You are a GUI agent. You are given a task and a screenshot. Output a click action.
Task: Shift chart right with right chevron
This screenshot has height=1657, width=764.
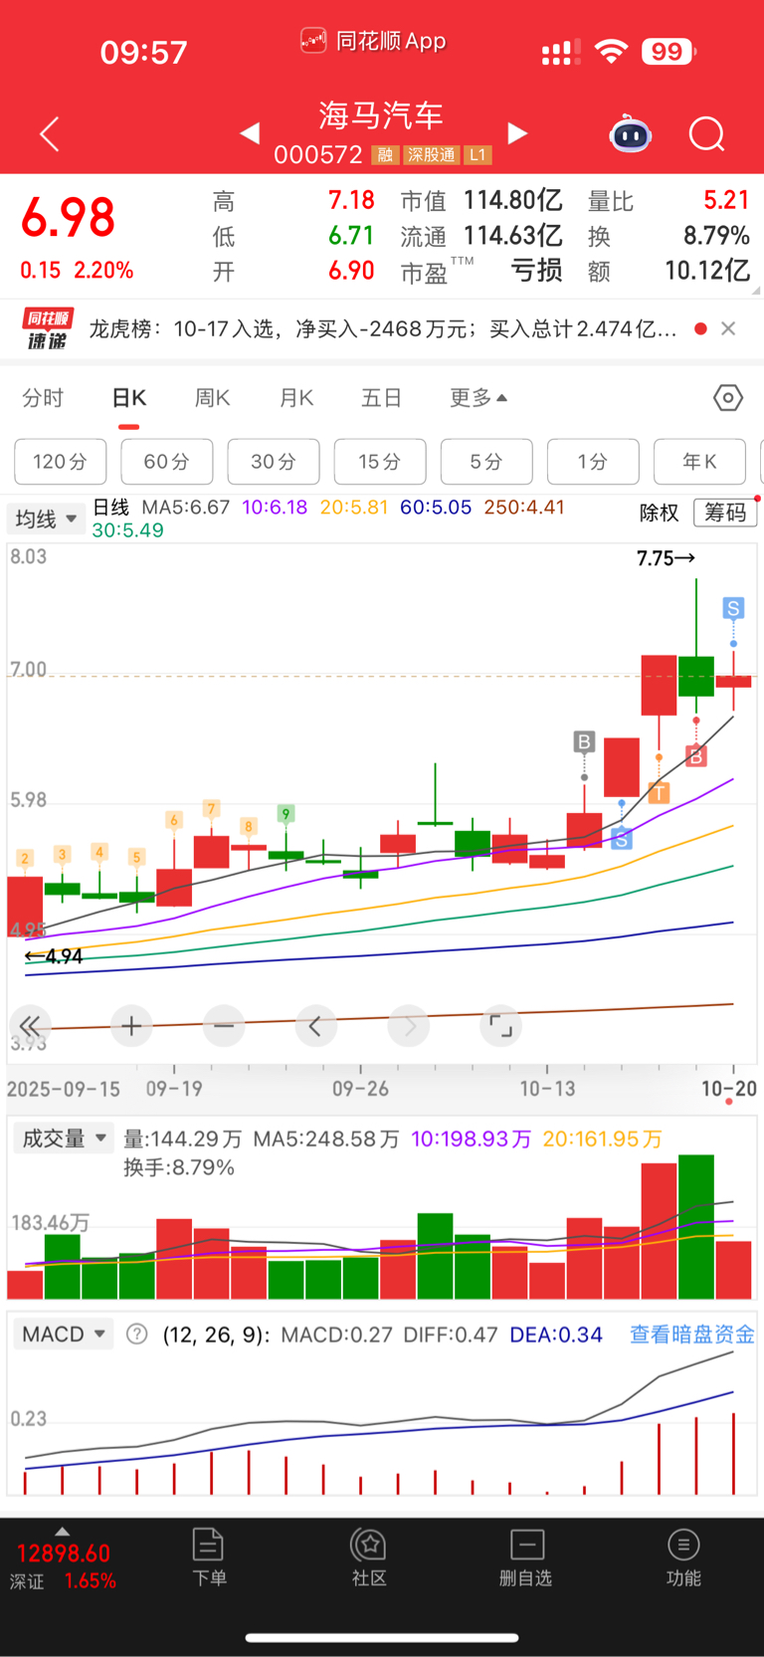(409, 1026)
